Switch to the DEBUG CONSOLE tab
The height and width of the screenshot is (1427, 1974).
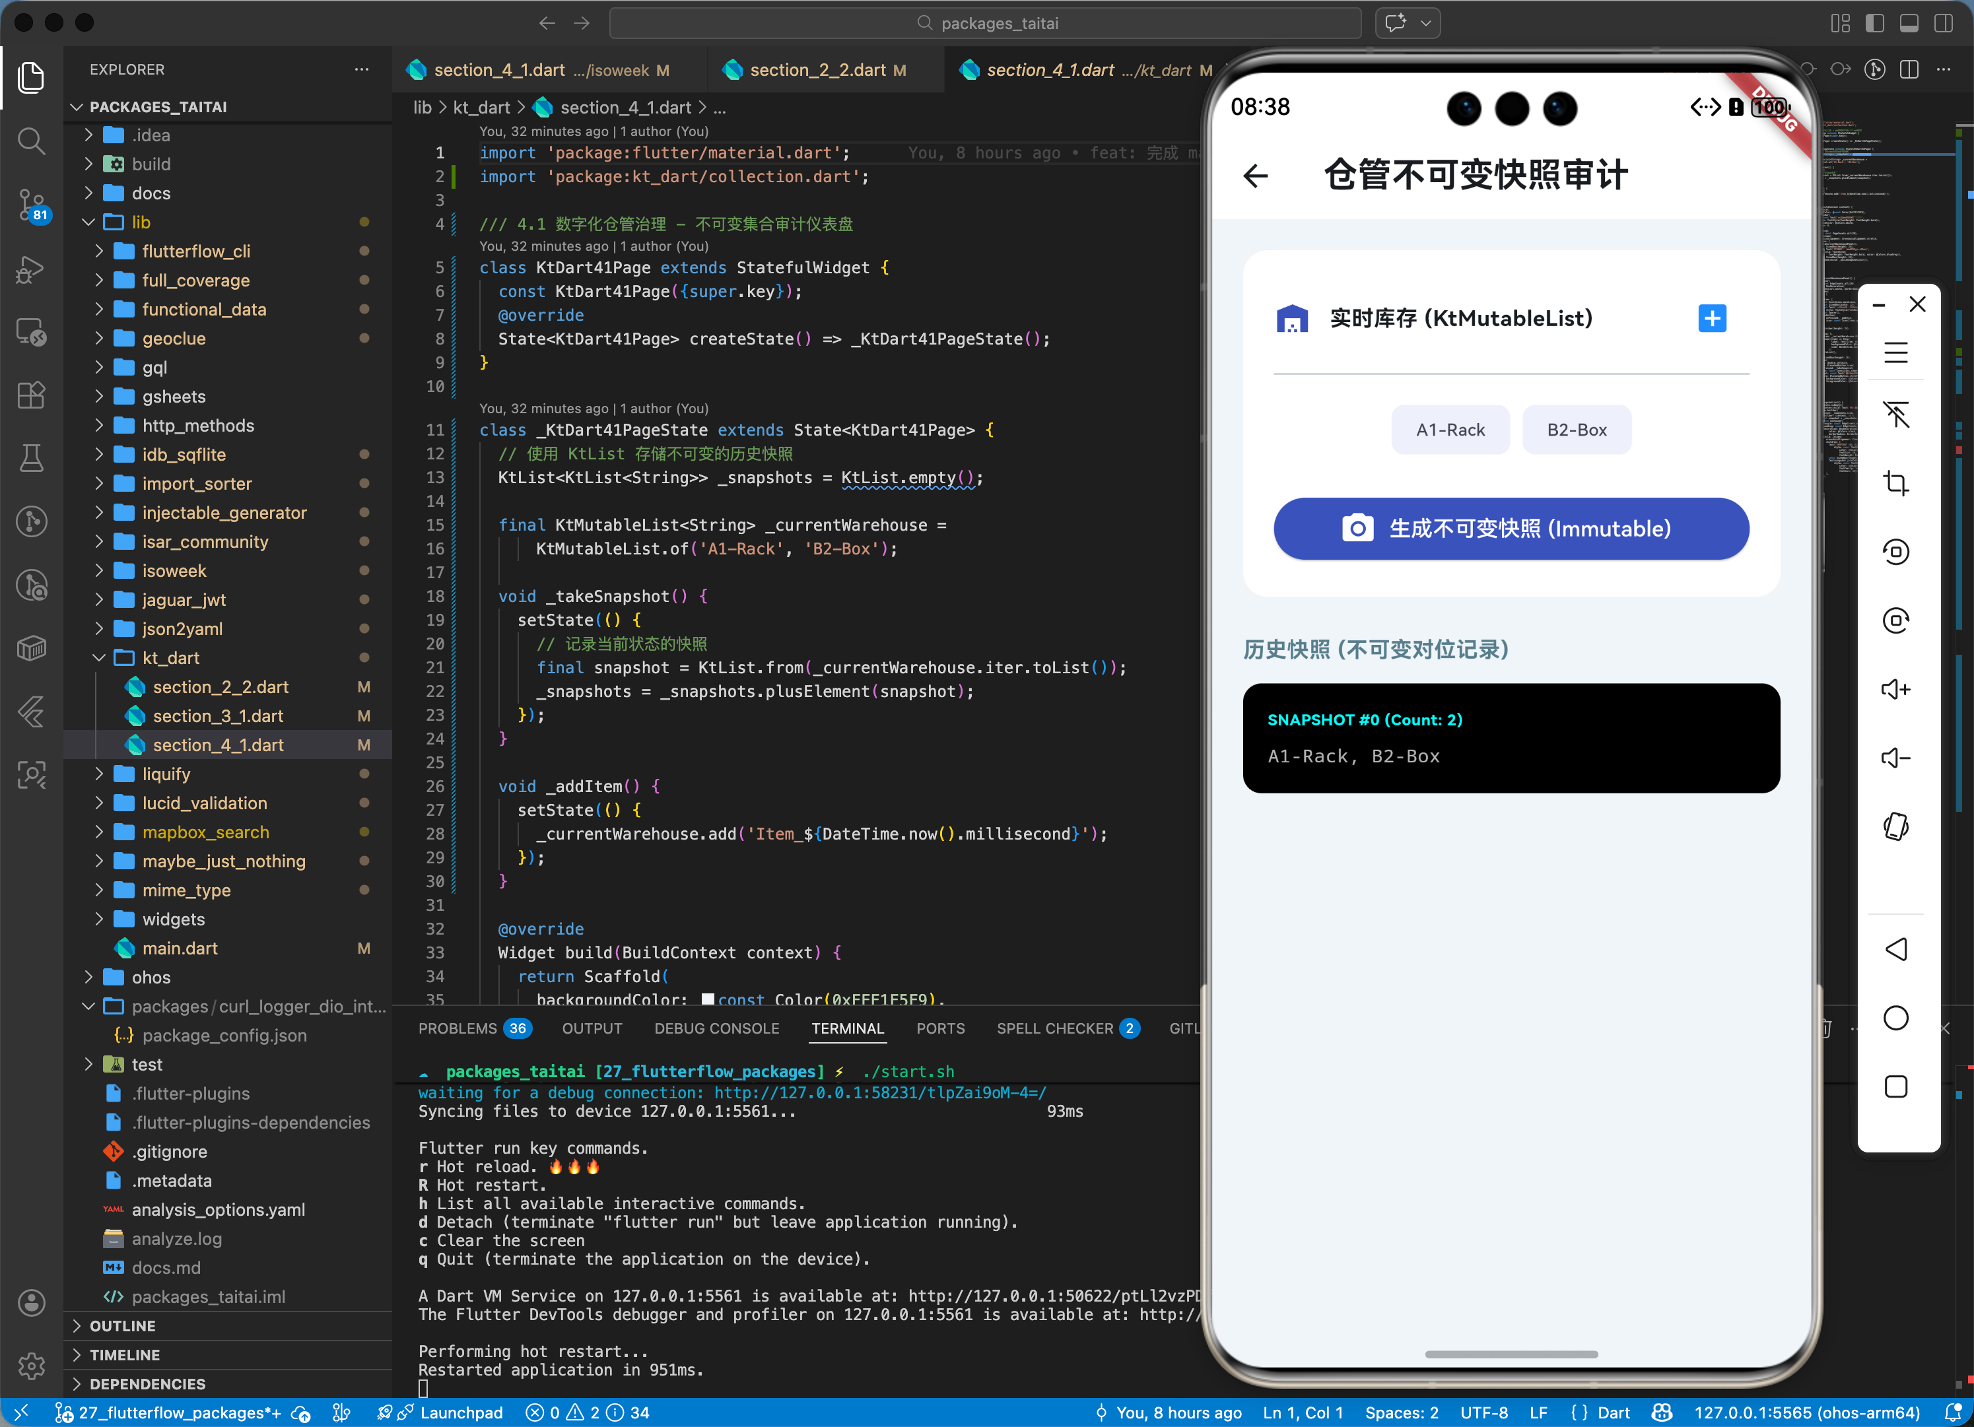tap(716, 1028)
